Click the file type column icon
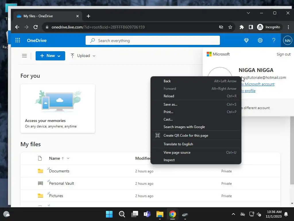 [40, 158]
